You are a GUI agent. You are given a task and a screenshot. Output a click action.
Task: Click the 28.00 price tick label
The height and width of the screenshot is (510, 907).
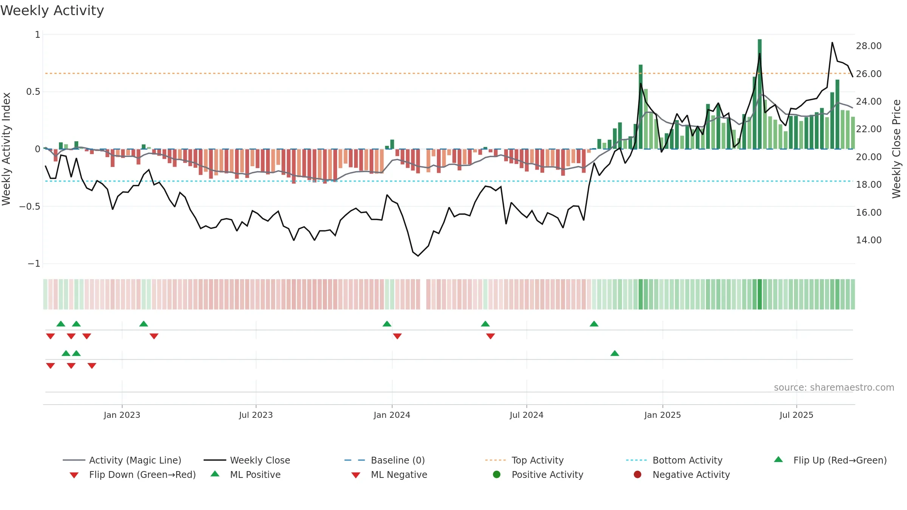[x=869, y=46]
